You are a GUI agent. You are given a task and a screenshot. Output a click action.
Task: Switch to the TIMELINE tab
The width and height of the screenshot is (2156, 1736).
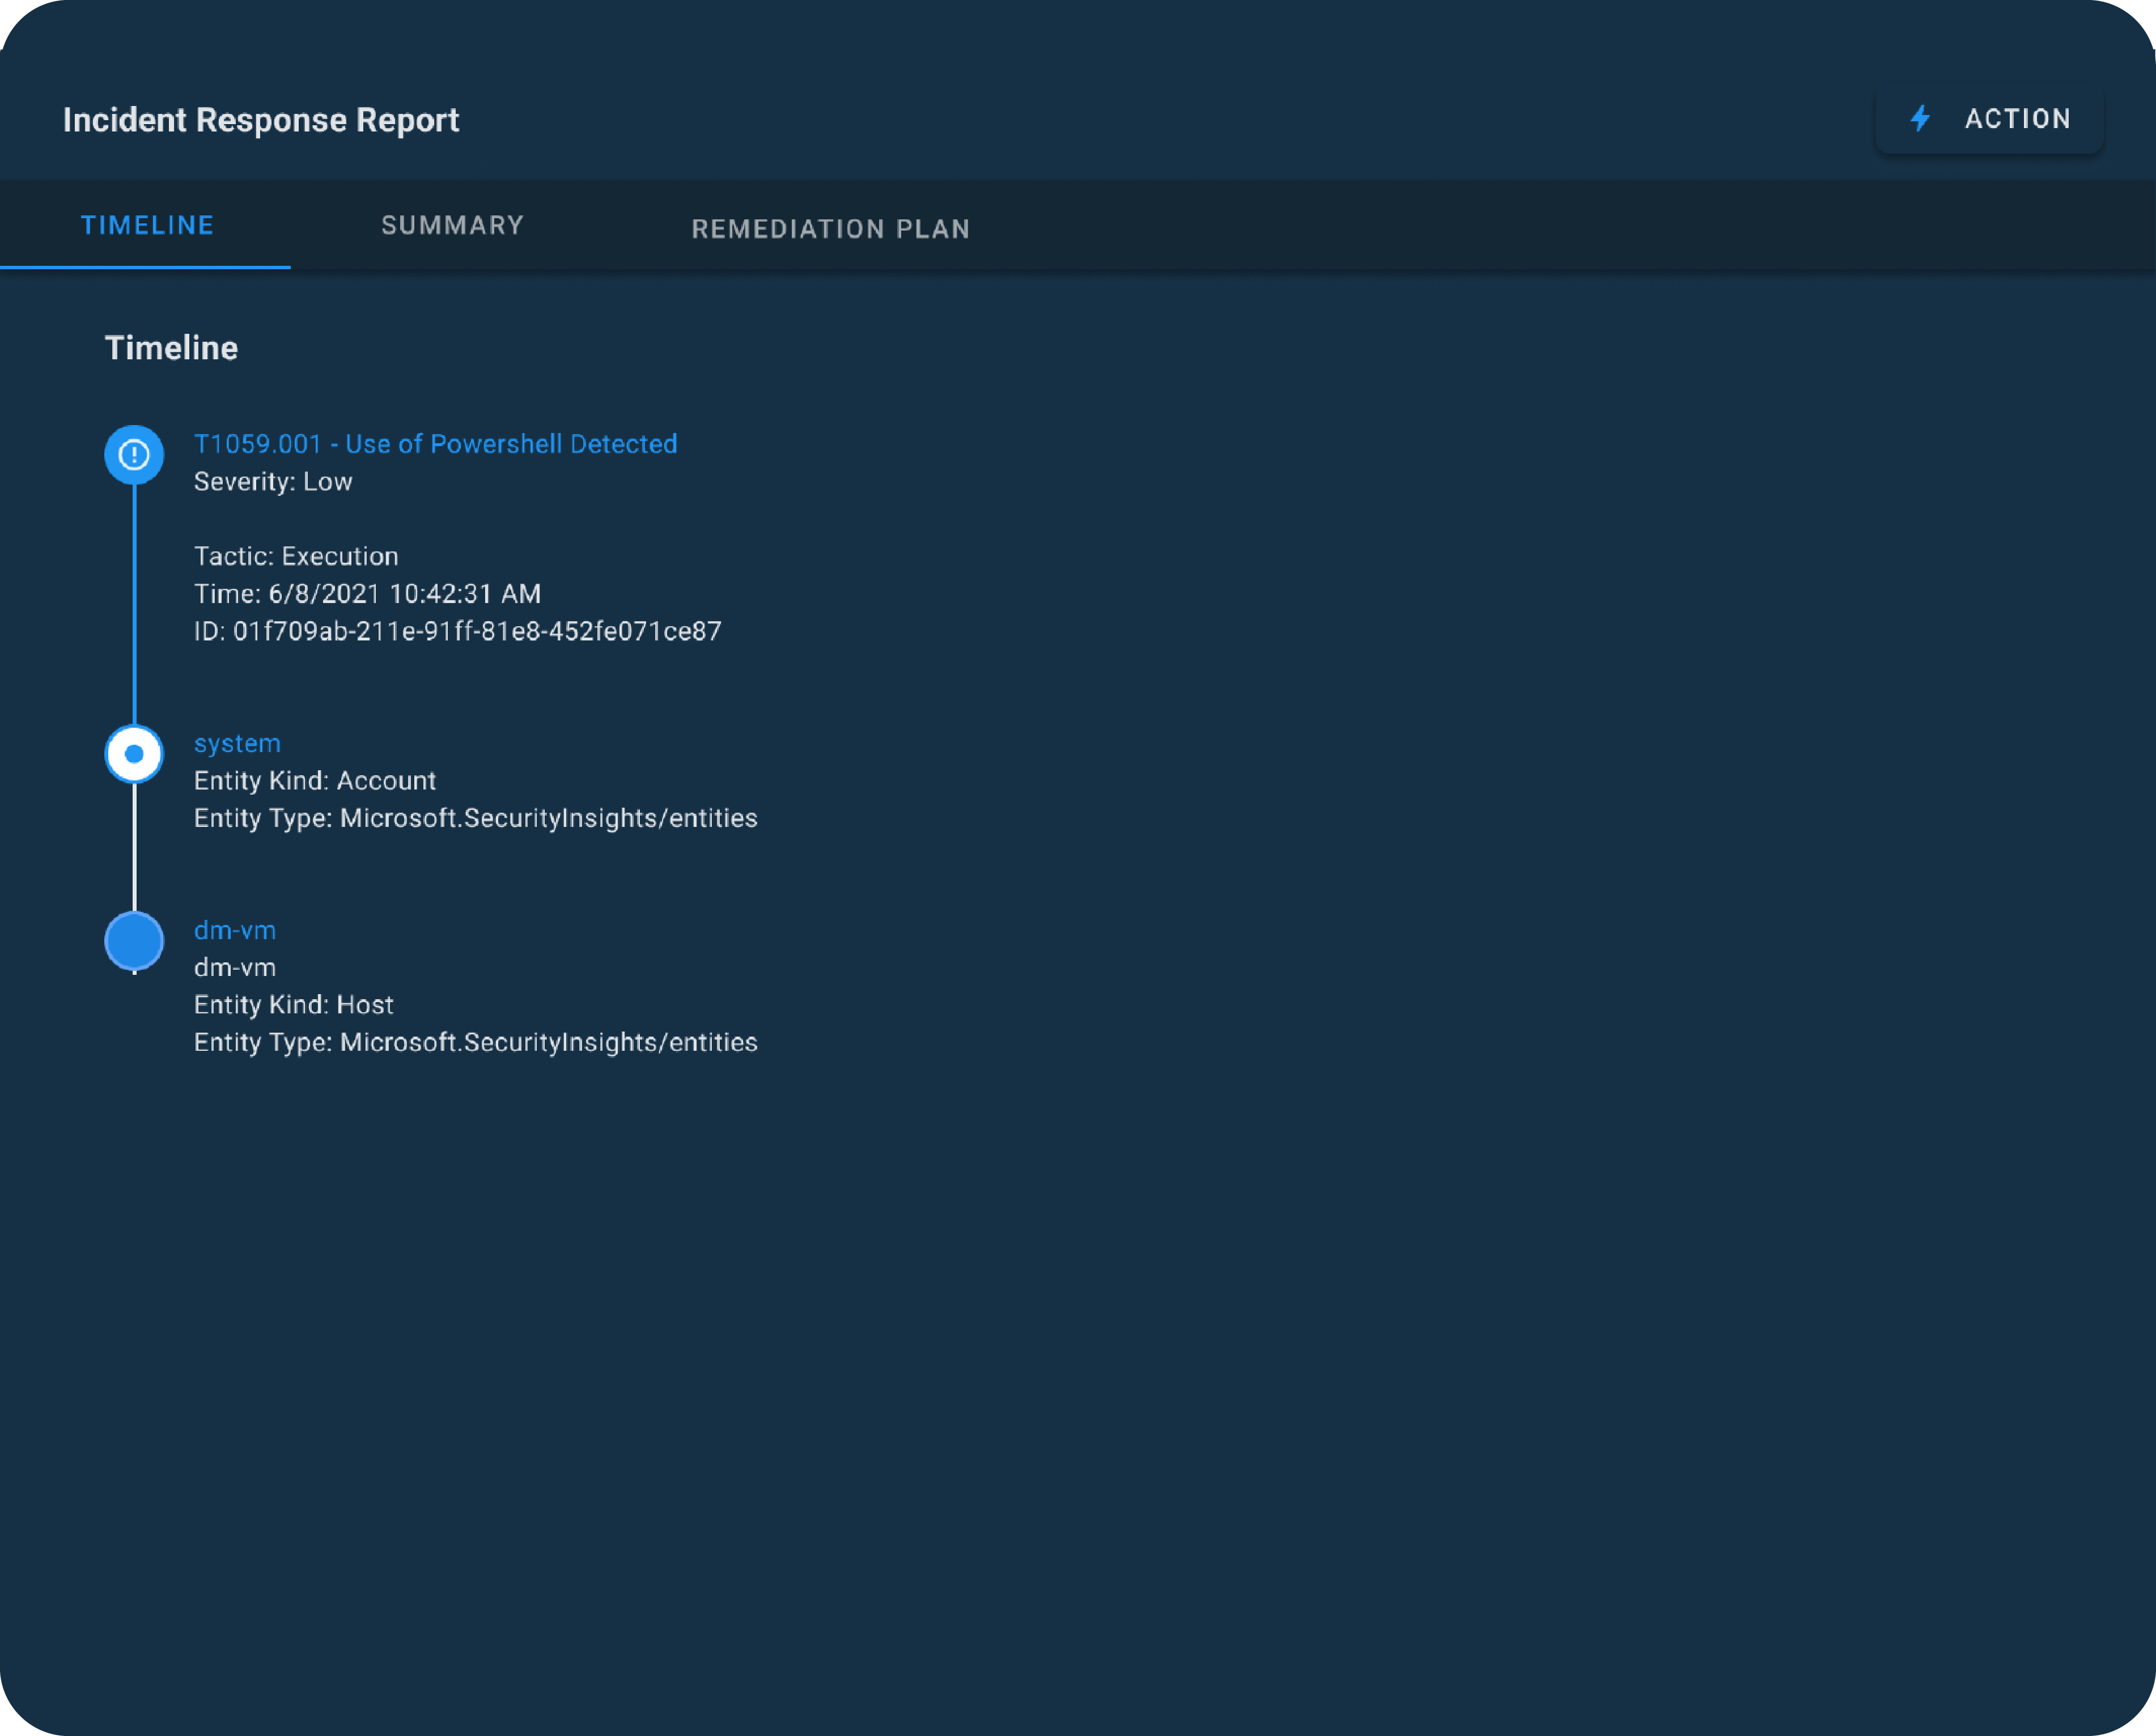click(147, 225)
